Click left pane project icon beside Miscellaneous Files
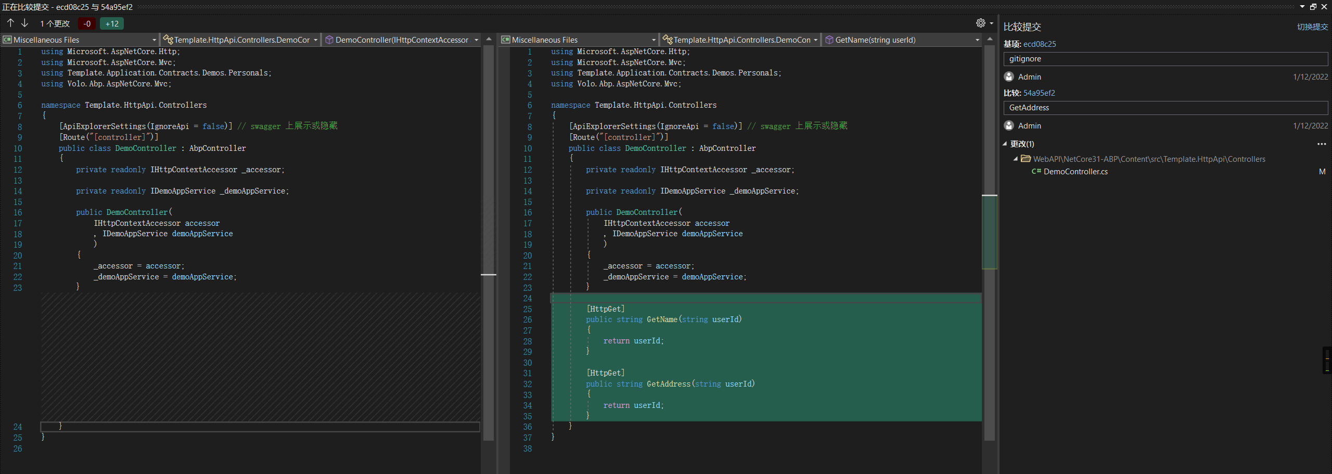The image size is (1332, 474). pos(7,40)
